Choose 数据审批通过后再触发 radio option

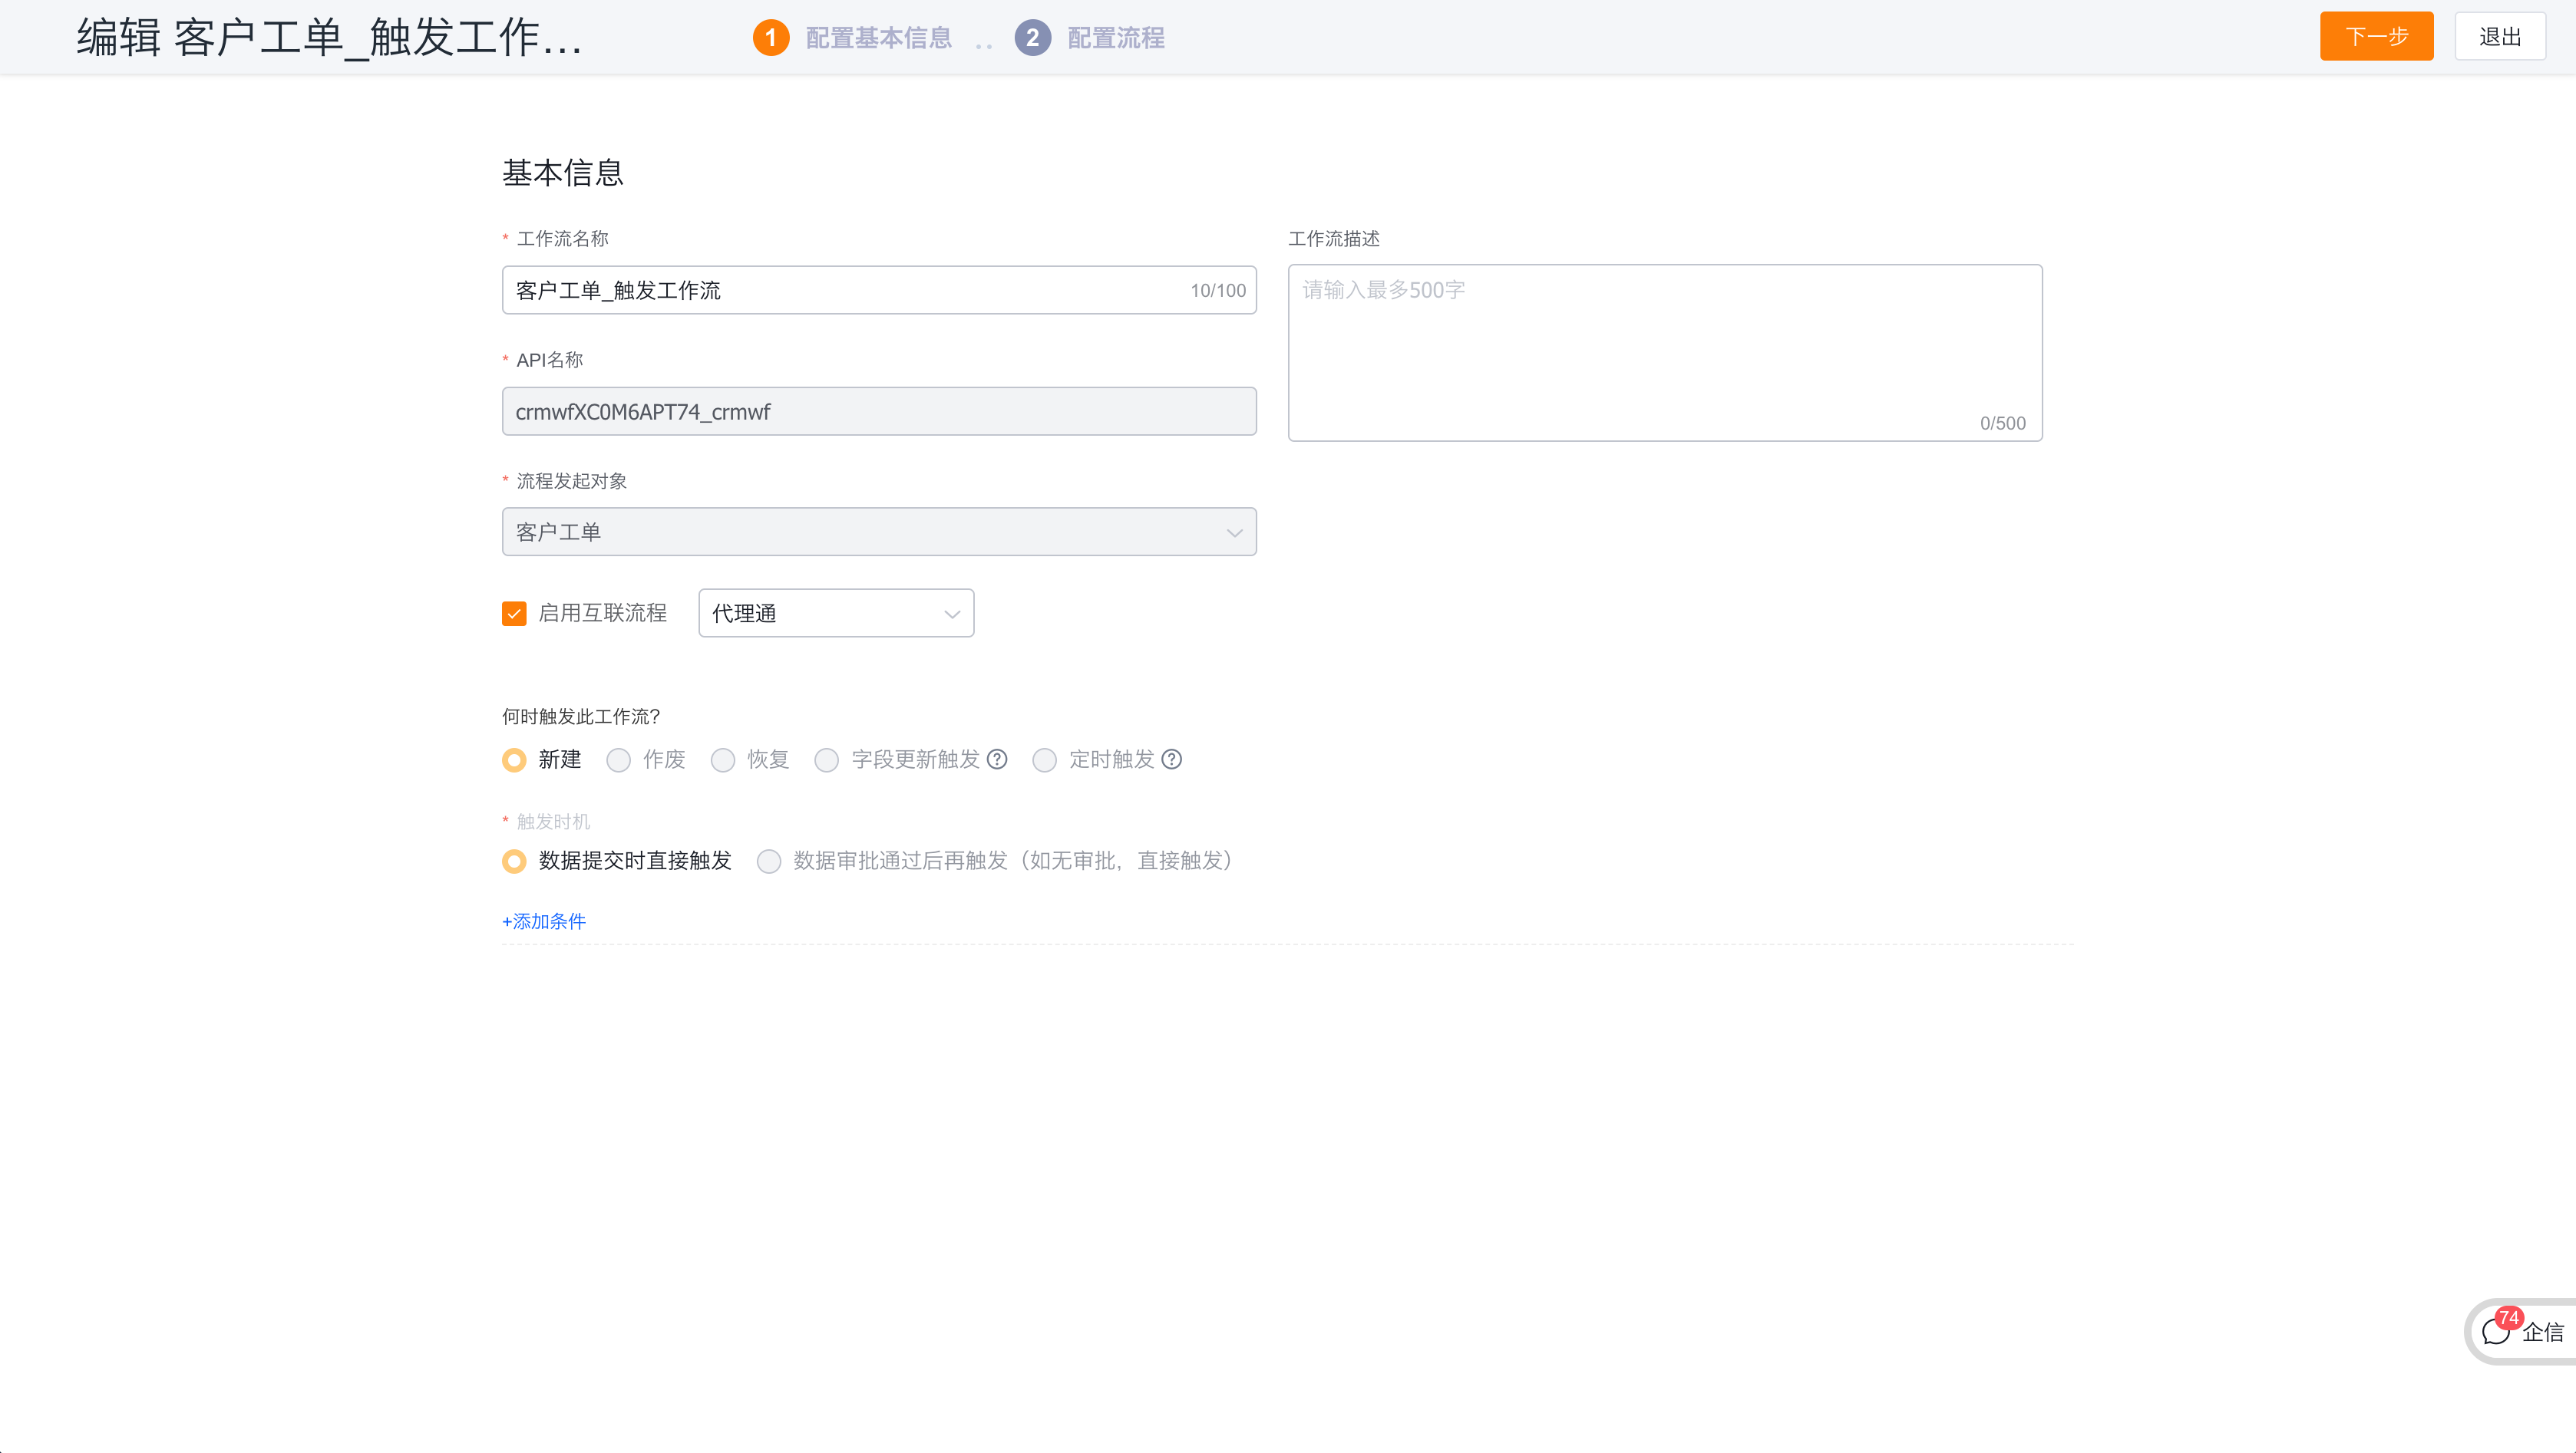coord(769,862)
